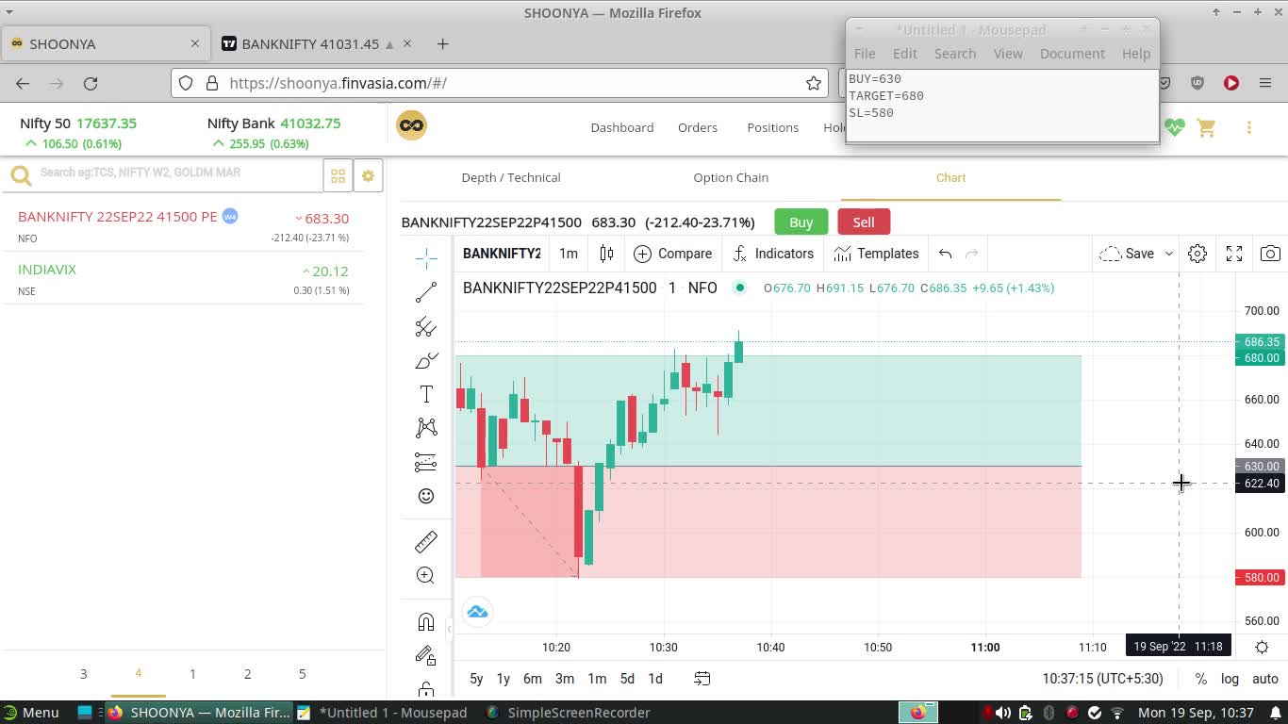Open the red play-button extension
Screen dimensions: 1288x724
(x=1231, y=83)
